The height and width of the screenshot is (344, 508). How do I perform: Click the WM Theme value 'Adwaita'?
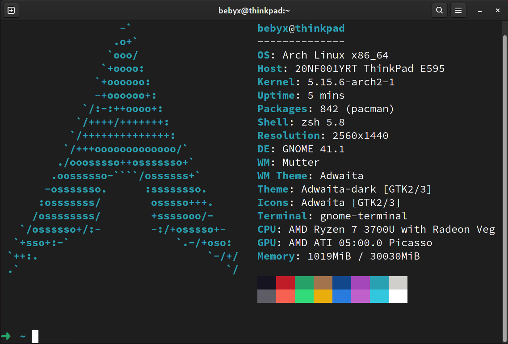(x=341, y=176)
